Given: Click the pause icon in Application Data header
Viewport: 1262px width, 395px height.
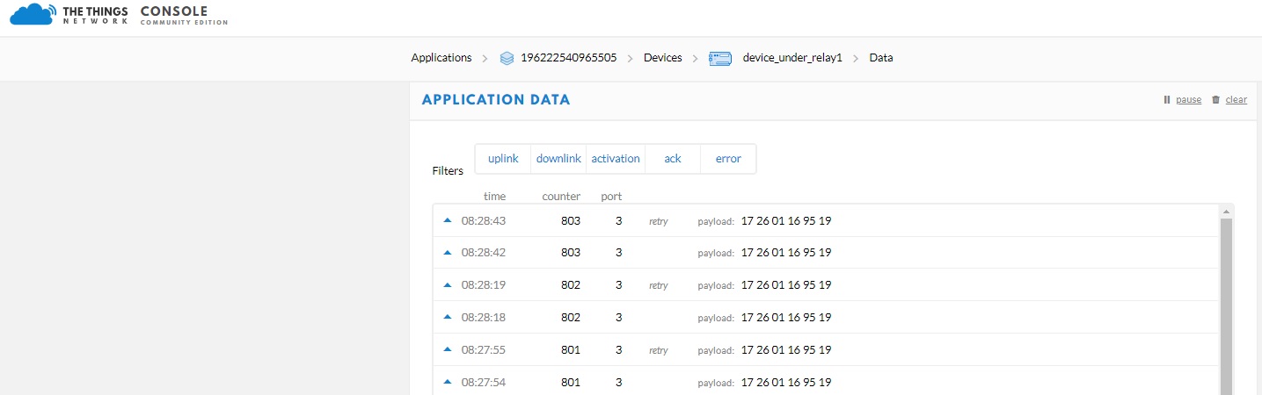Looking at the screenshot, I should (x=1167, y=100).
